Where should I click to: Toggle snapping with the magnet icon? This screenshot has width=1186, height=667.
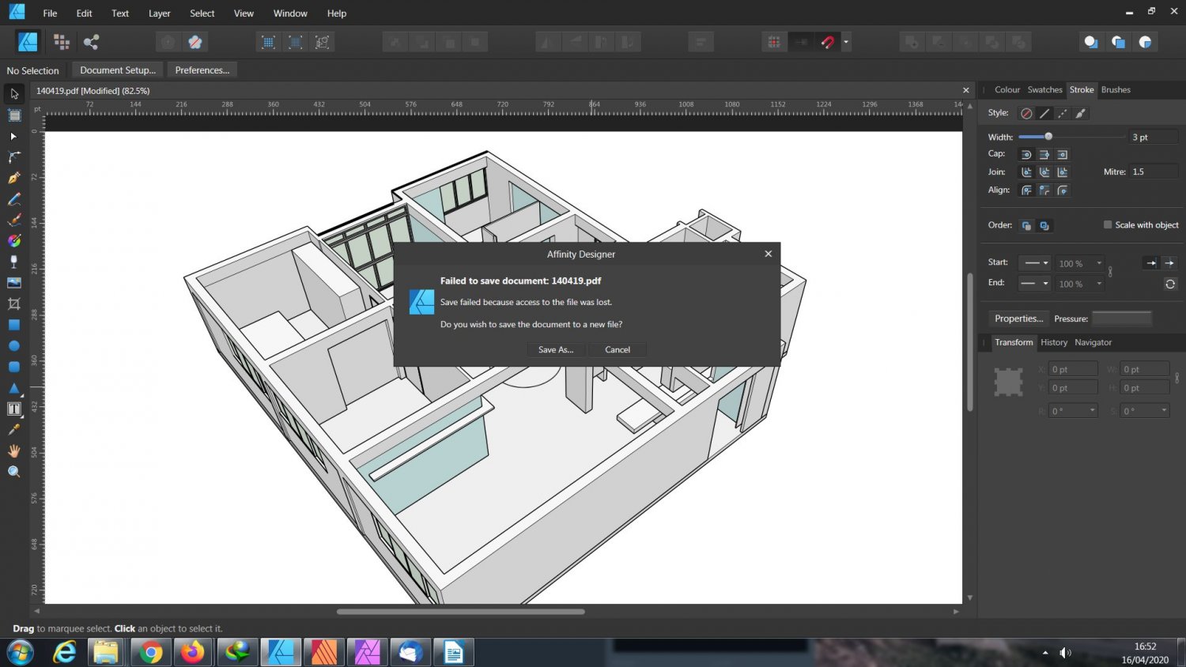pos(827,42)
